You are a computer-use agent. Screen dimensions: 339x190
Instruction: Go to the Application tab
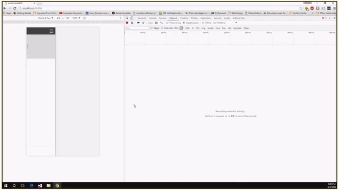206,18
